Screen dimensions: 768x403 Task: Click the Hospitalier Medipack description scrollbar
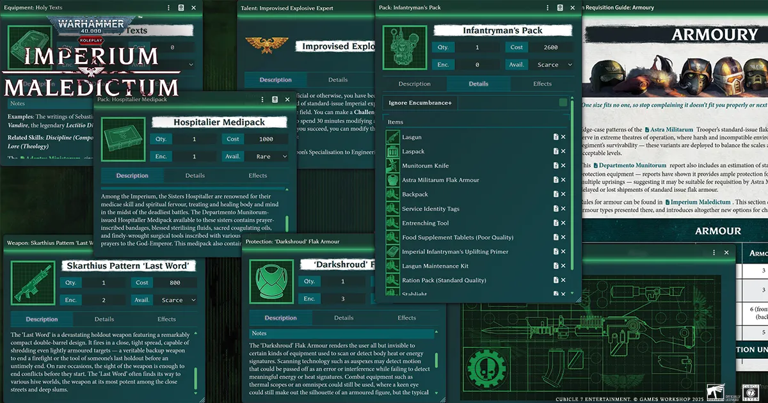[x=287, y=224]
